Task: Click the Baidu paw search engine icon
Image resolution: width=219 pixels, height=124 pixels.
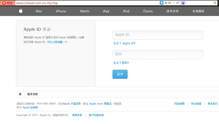Action: coord(183,3)
